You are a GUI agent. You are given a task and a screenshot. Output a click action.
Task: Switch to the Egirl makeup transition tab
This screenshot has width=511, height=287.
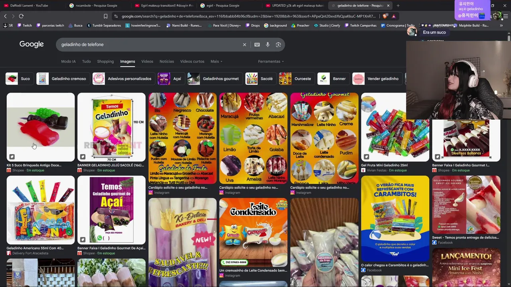tap(164, 6)
